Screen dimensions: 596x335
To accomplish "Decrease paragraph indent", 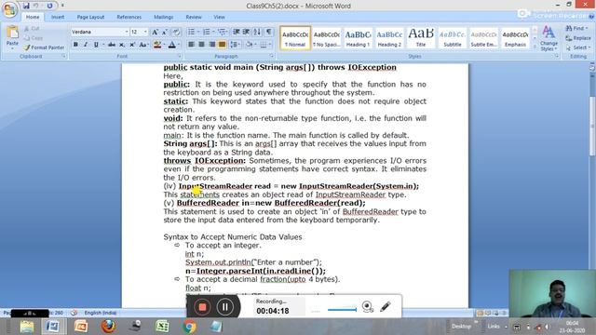I will click(236, 32).
